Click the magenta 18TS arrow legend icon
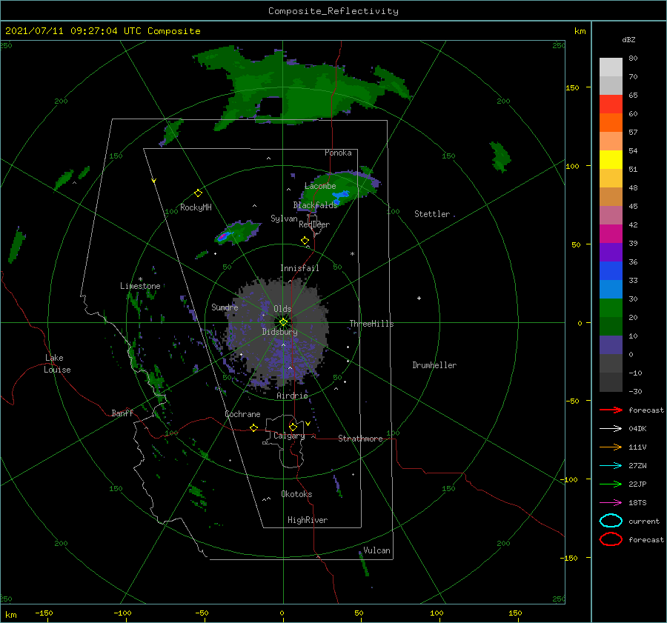 [611, 503]
